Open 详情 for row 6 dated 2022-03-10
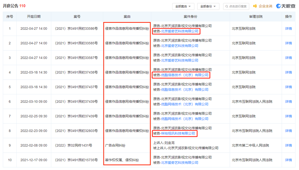Screen dimensions: 299x170 288,101
